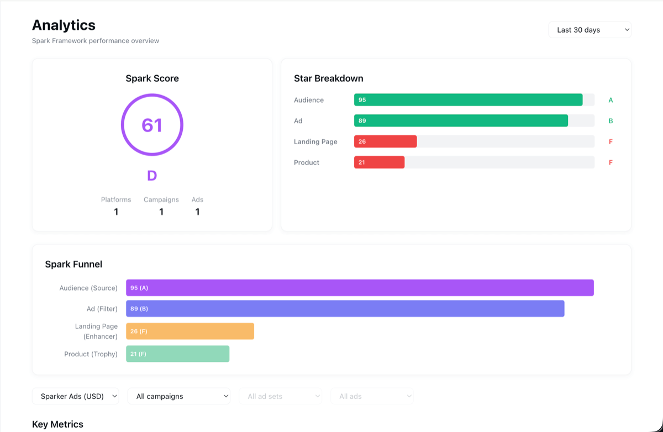Click the red Landing Page bar showing 26

coord(385,142)
